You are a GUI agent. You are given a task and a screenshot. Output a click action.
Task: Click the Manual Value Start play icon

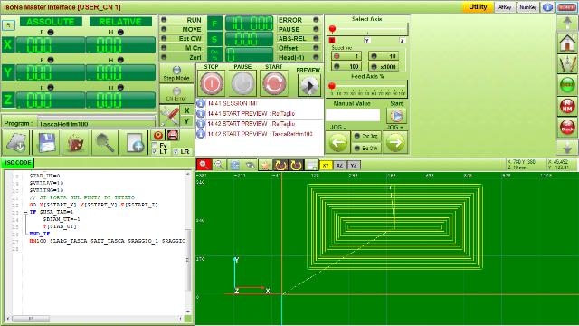point(396,116)
